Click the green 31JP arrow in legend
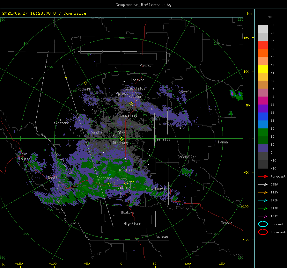Screen dimensions: 287x268 click(x=263, y=208)
